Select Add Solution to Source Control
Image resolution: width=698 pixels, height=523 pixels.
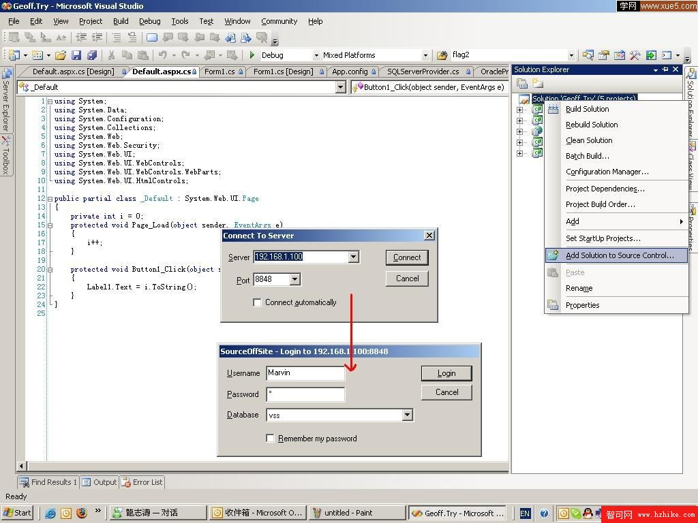click(616, 255)
